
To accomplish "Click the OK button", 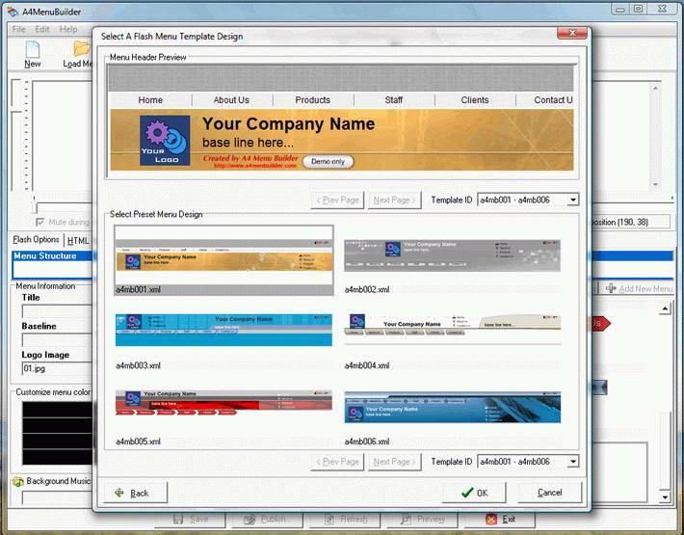I will click(474, 493).
